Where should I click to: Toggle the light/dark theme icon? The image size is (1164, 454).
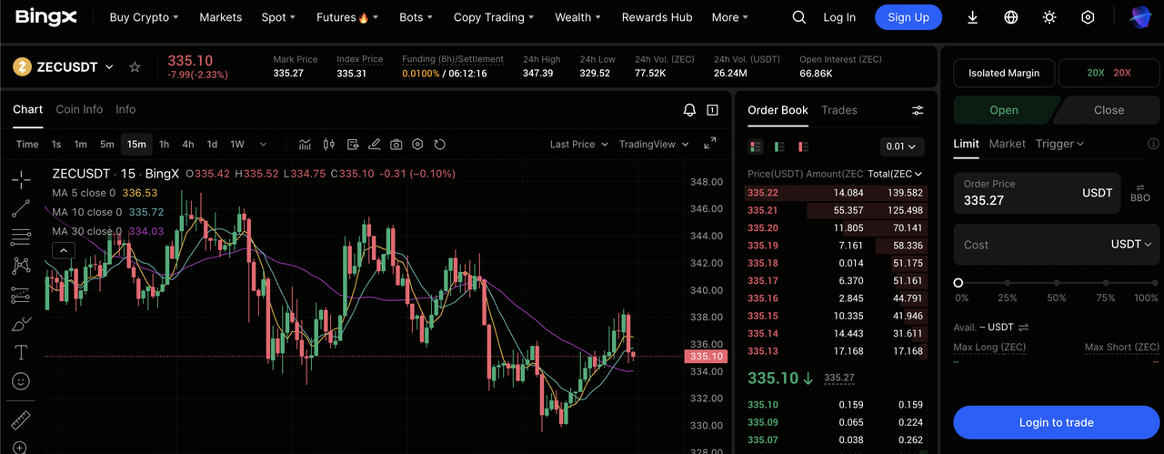click(x=1049, y=17)
